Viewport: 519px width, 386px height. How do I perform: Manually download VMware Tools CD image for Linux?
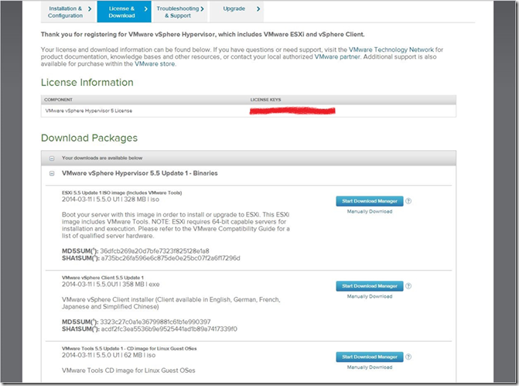(370, 367)
